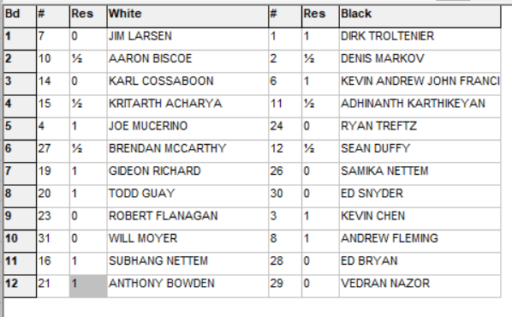Click ANDREW FLEMING's result cell
The width and height of the screenshot is (512, 317).
point(320,242)
